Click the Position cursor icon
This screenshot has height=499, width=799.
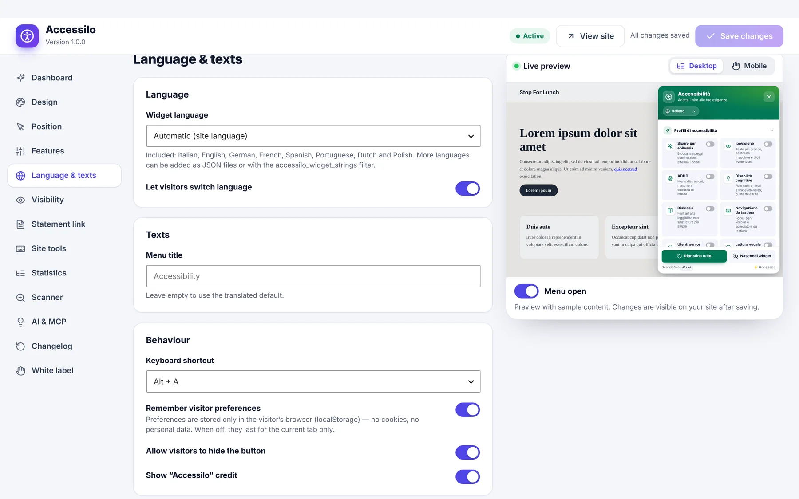[20, 126]
